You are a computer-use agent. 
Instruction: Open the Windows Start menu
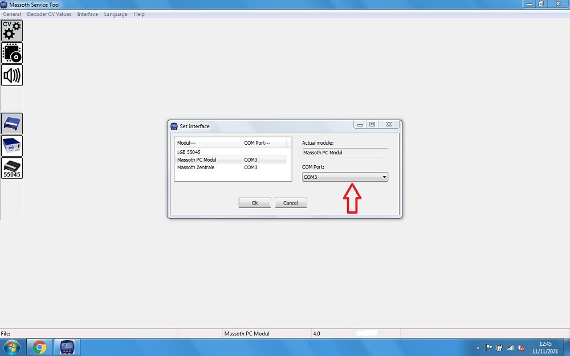tap(12, 347)
